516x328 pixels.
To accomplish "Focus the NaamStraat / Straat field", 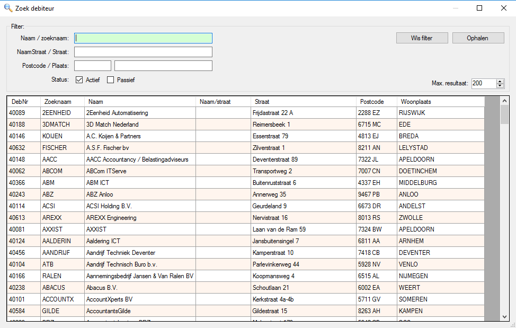I will pos(143,52).
